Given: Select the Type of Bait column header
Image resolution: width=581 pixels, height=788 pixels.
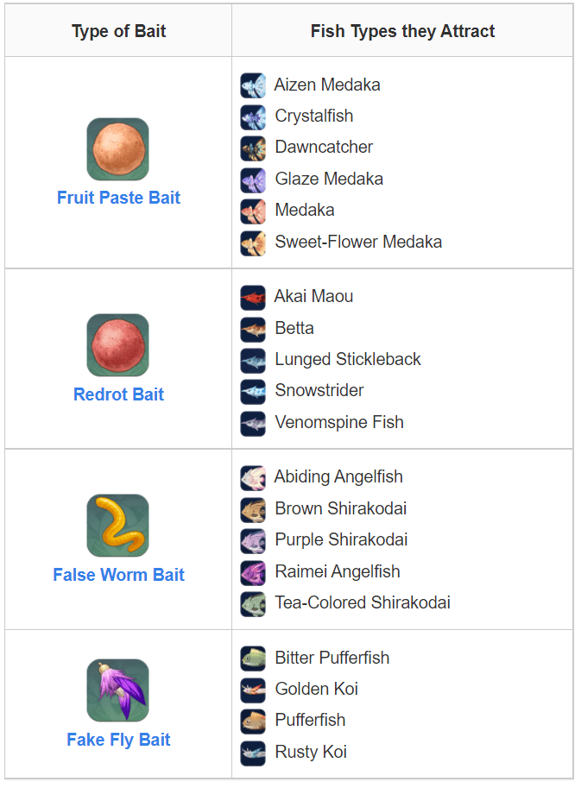Looking at the screenshot, I should point(118,32).
